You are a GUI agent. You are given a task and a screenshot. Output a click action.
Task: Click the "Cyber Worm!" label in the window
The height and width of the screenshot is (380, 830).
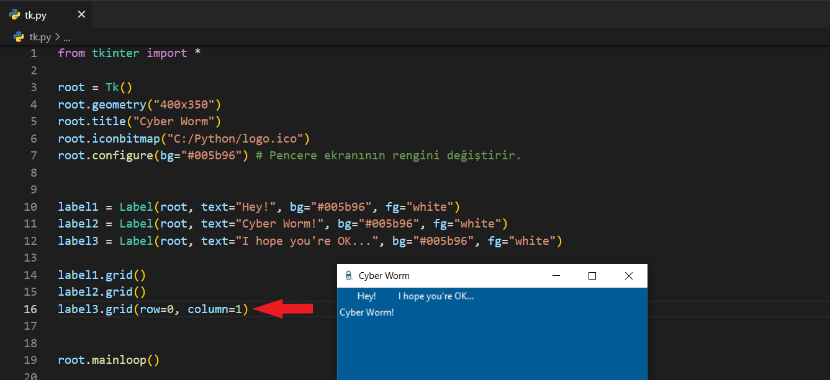pyautogui.click(x=367, y=312)
